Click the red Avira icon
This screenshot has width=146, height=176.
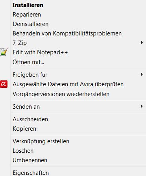(x=4, y=84)
